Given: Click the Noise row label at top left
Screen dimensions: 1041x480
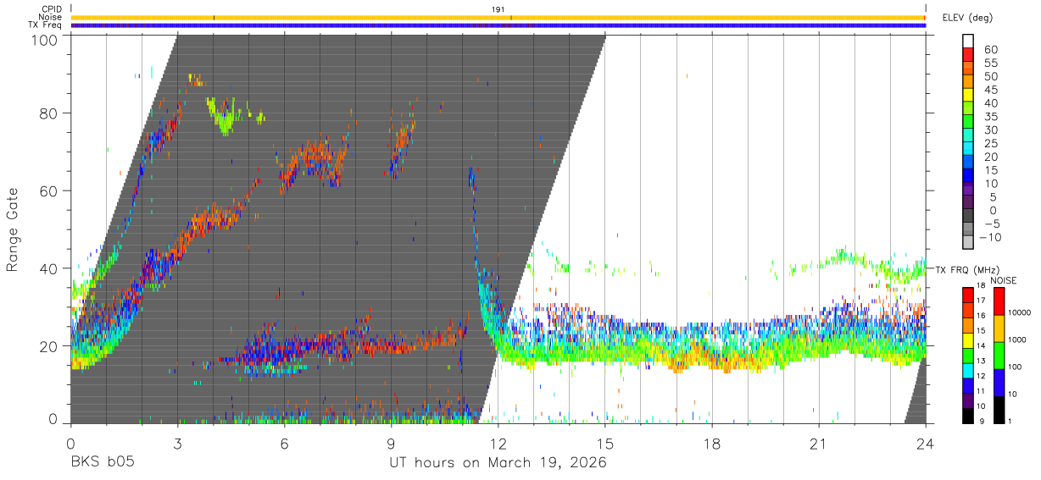Looking at the screenshot, I should (49, 17).
